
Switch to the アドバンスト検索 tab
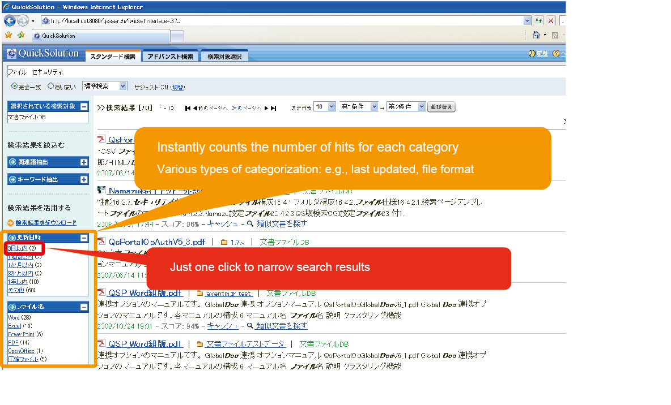[x=171, y=57]
